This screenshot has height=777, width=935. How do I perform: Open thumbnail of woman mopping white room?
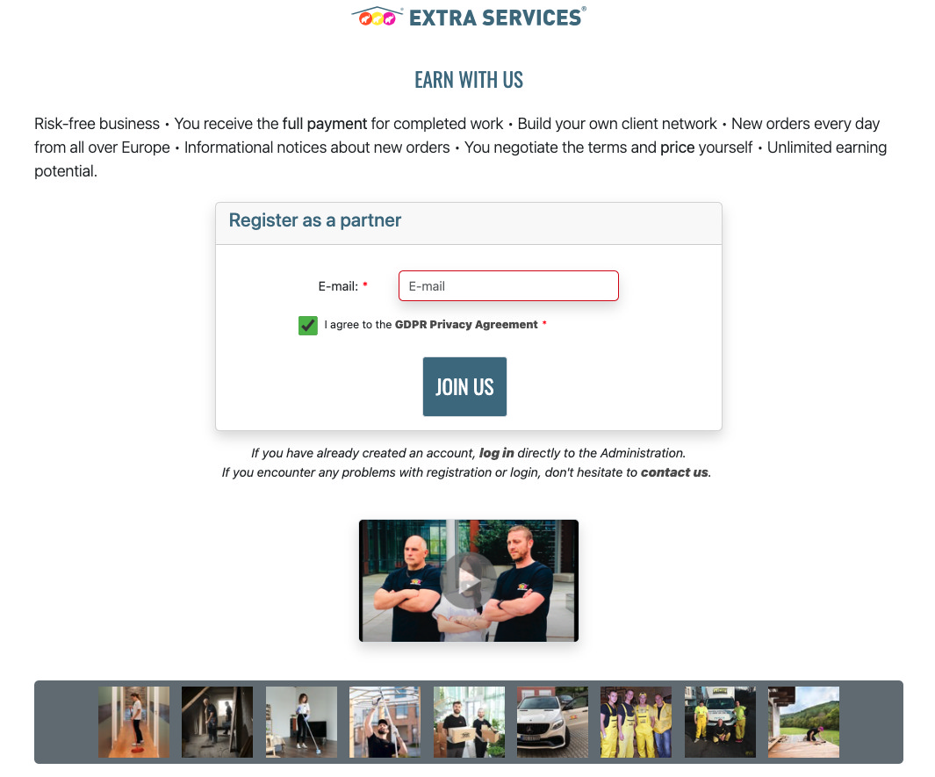tap(301, 722)
